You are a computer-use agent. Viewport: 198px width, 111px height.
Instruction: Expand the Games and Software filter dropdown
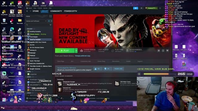36,21
